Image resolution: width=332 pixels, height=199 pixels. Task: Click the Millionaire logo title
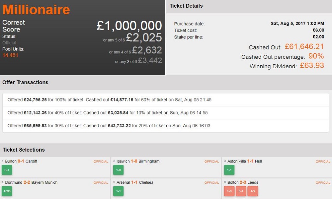[36, 9]
